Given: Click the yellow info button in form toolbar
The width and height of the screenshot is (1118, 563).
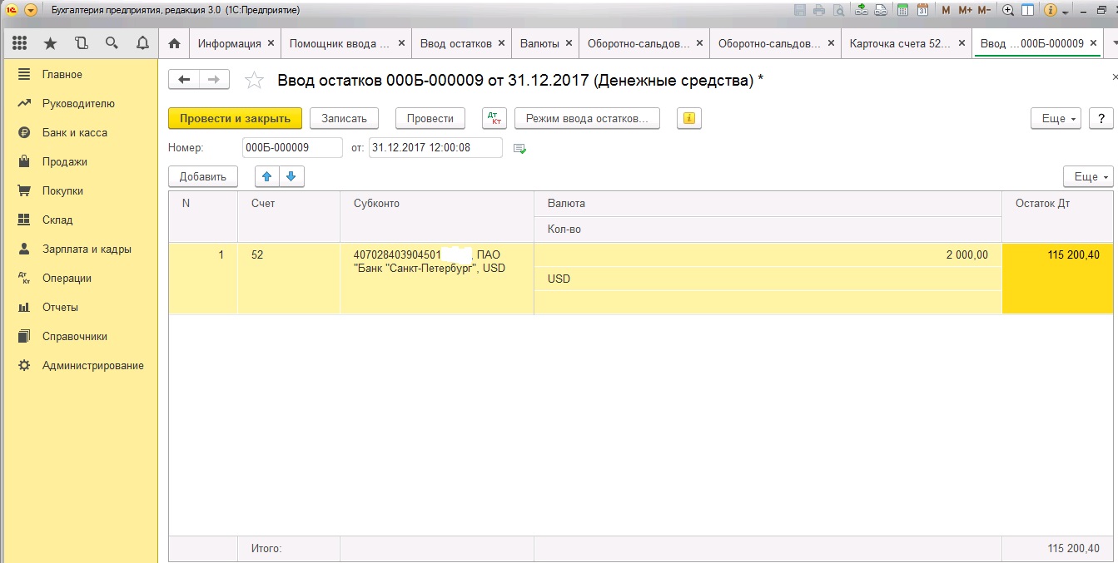Looking at the screenshot, I should click(x=688, y=118).
